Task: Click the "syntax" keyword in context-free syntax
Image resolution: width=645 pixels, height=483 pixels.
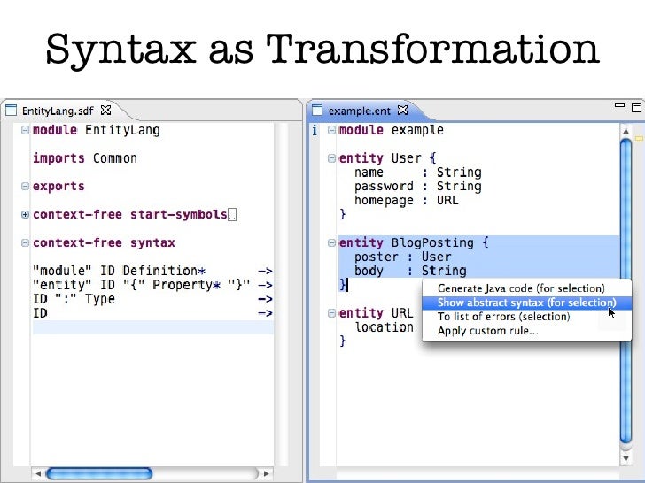Action: point(152,242)
